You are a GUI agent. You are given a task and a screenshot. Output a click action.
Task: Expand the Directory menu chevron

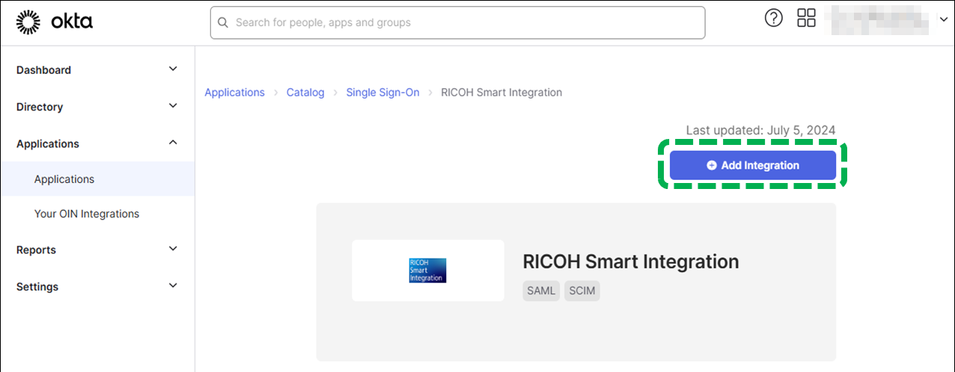[x=173, y=106]
